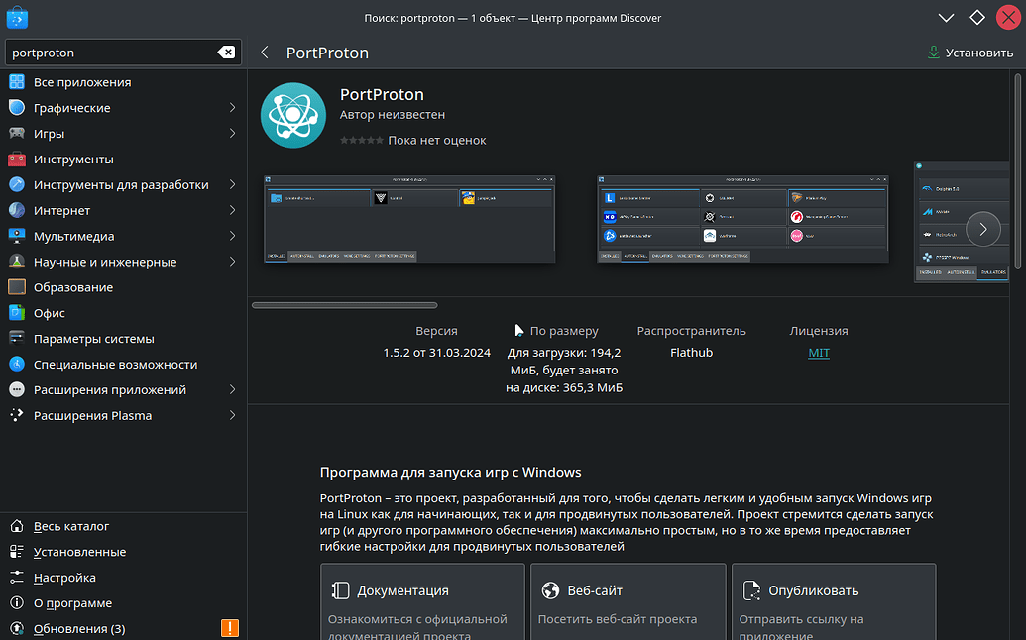Image resolution: width=1026 pixels, height=640 pixels.
Task: Open the Все приложения category
Action: (x=123, y=81)
